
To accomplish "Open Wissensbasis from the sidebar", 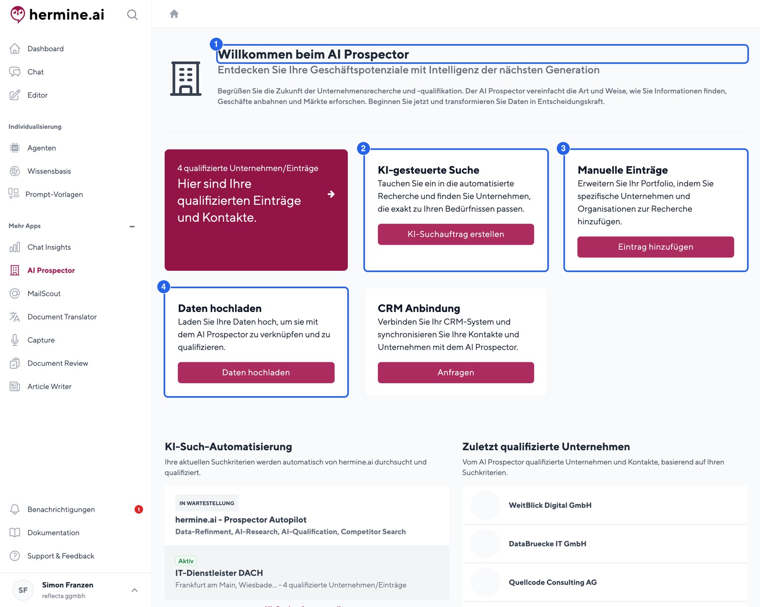I will click(x=49, y=171).
